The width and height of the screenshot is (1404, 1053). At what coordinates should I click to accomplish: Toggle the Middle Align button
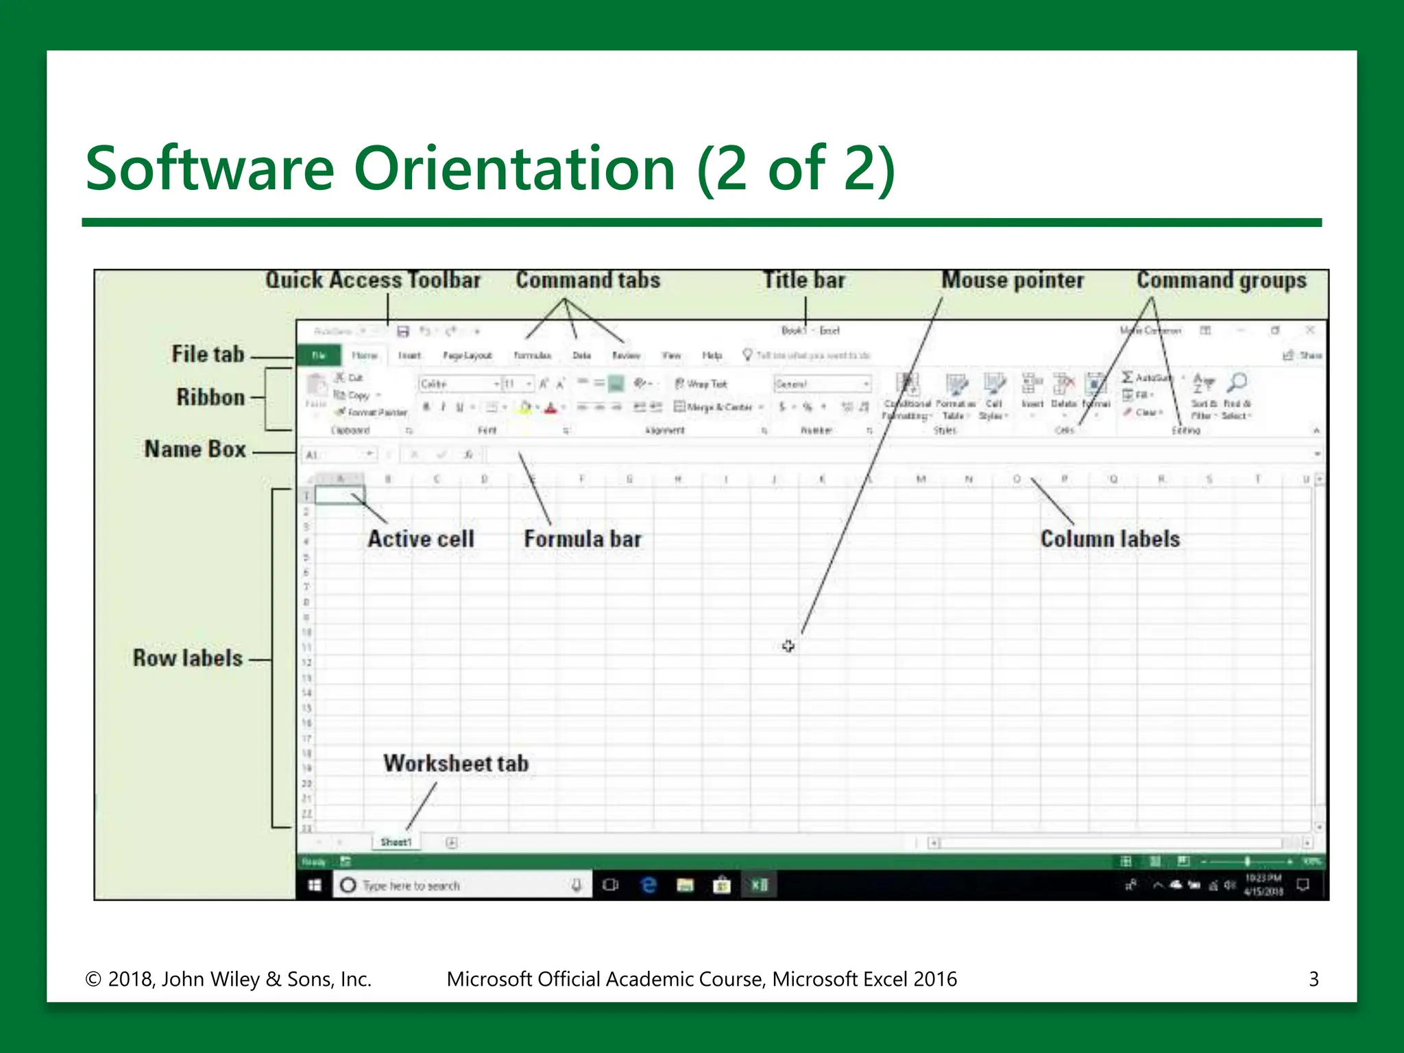(x=598, y=383)
